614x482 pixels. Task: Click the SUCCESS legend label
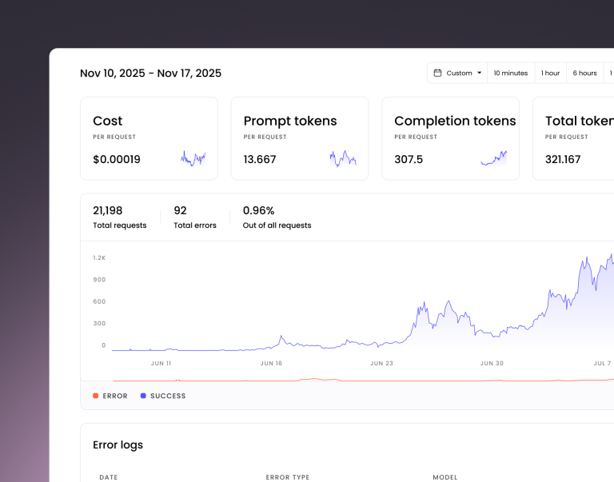point(168,396)
